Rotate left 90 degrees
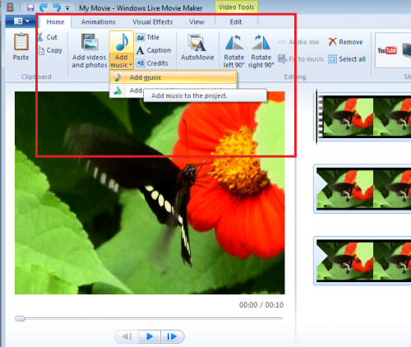411x347 pixels. pyautogui.click(x=233, y=51)
